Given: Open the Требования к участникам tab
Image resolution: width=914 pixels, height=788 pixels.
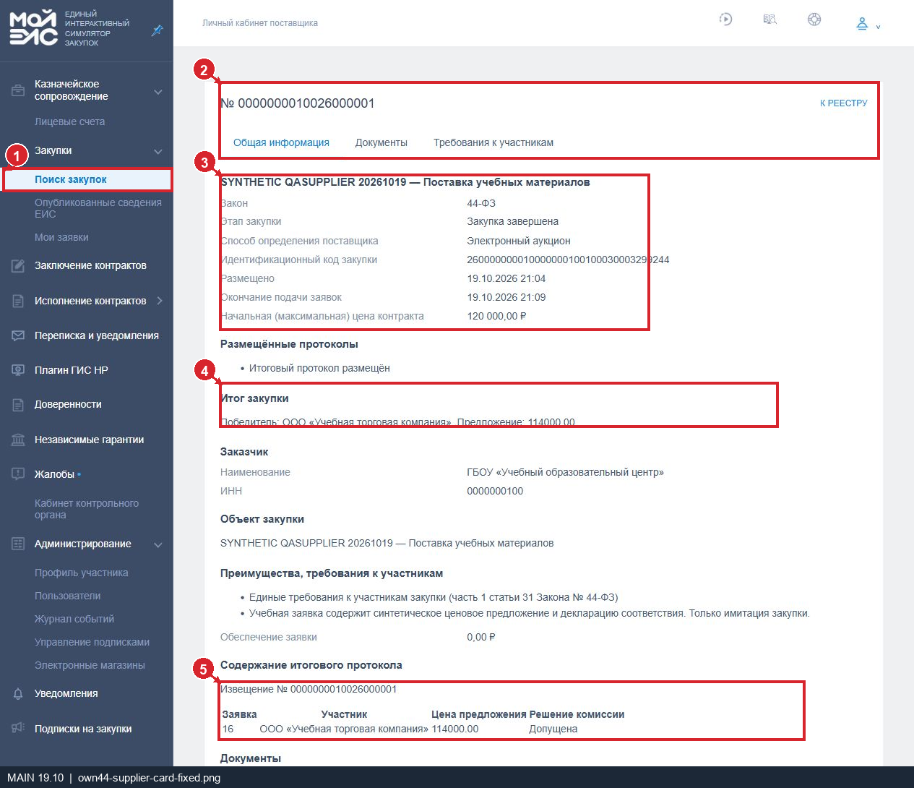Looking at the screenshot, I should pyautogui.click(x=493, y=142).
